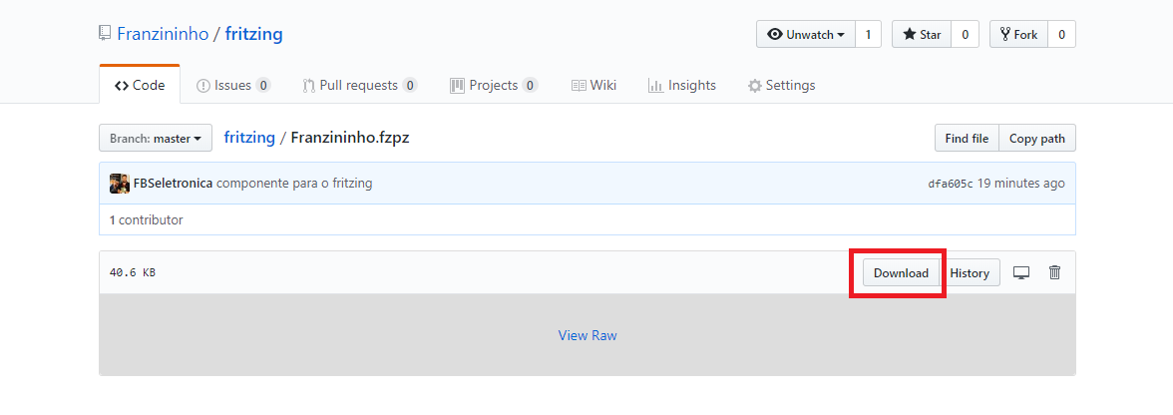Click FBSeletronica avatar image
Screen dimensions: 1173x415
coord(120,184)
